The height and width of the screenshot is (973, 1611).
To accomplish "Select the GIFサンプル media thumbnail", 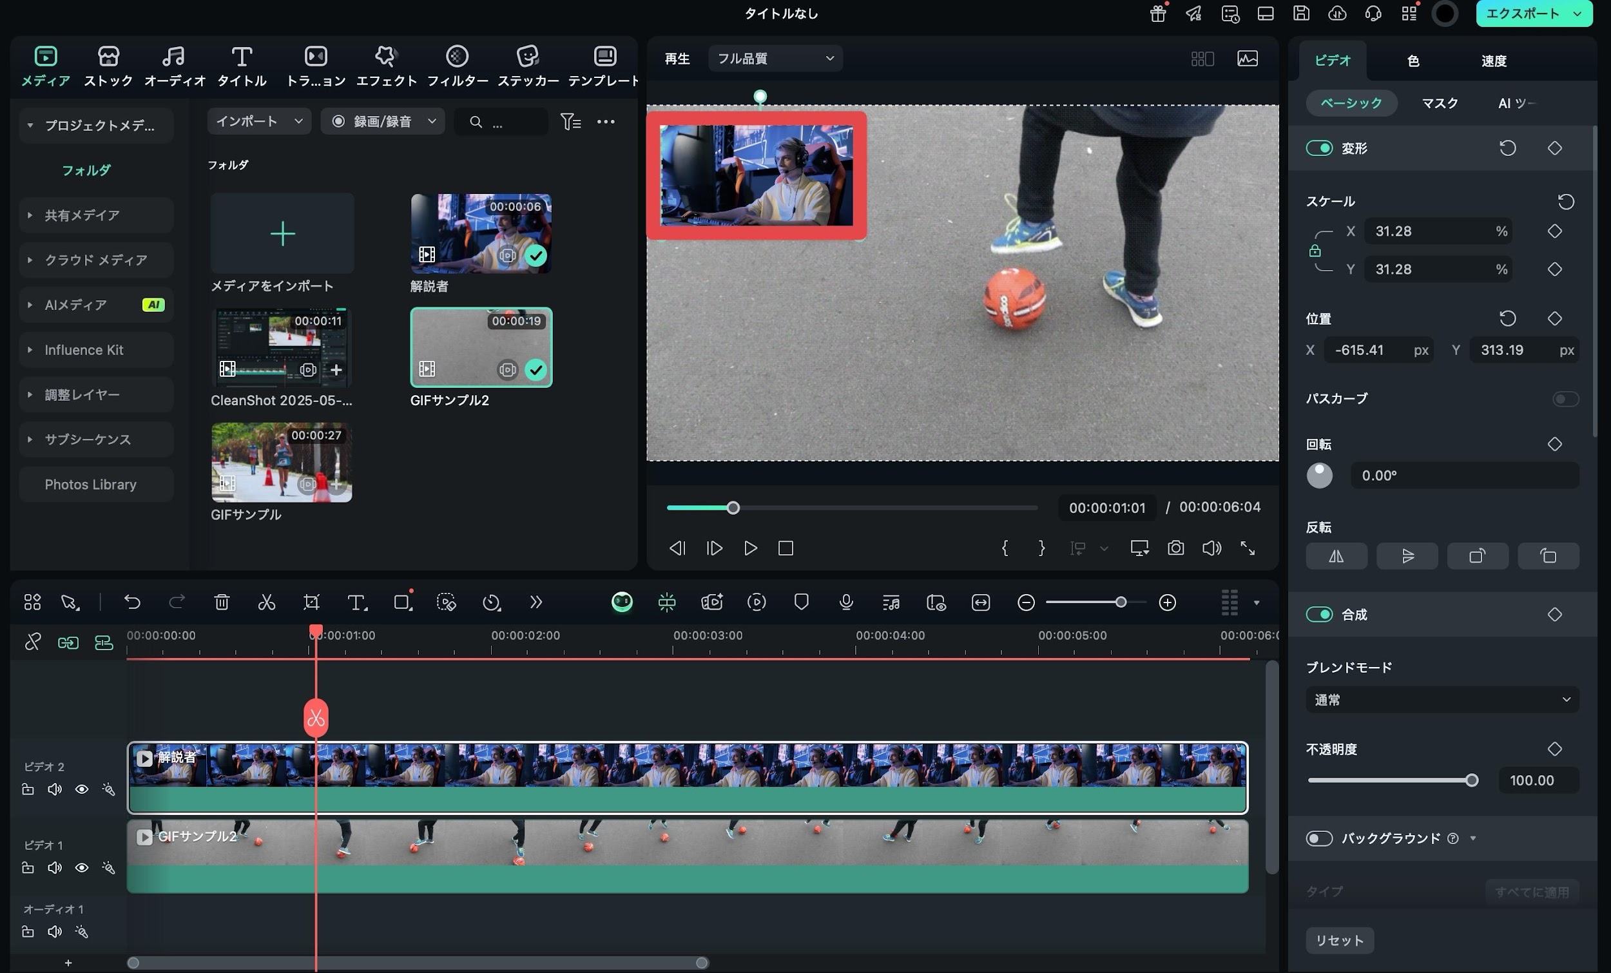I will coord(281,461).
